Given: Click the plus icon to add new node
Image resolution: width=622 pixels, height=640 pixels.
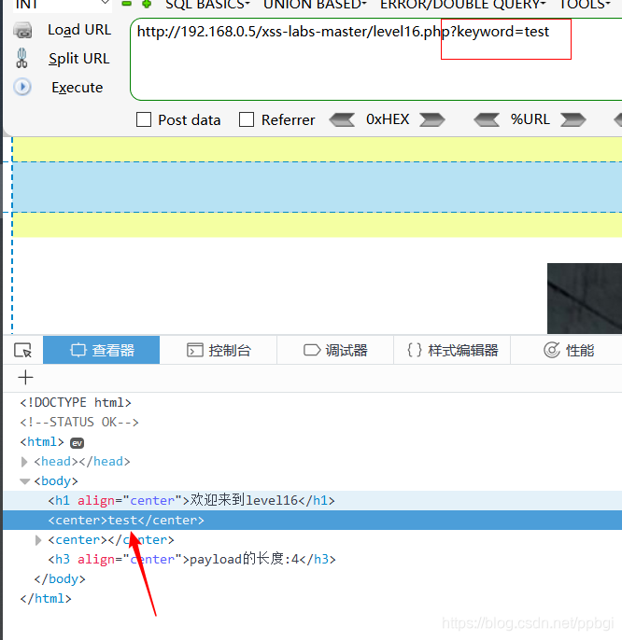Looking at the screenshot, I should (x=25, y=377).
